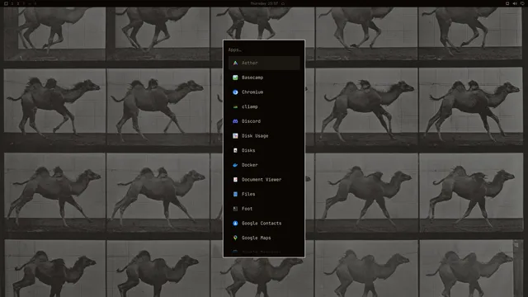Click the volume icon in top bar
The width and height of the screenshot is (528, 297).
[515, 3]
